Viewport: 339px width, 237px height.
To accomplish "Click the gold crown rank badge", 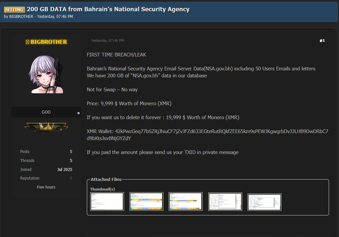I will tap(46, 127).
